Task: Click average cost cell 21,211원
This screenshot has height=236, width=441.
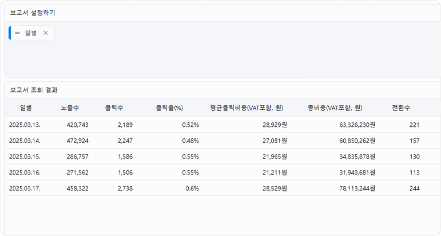Action: coord(275,173)
